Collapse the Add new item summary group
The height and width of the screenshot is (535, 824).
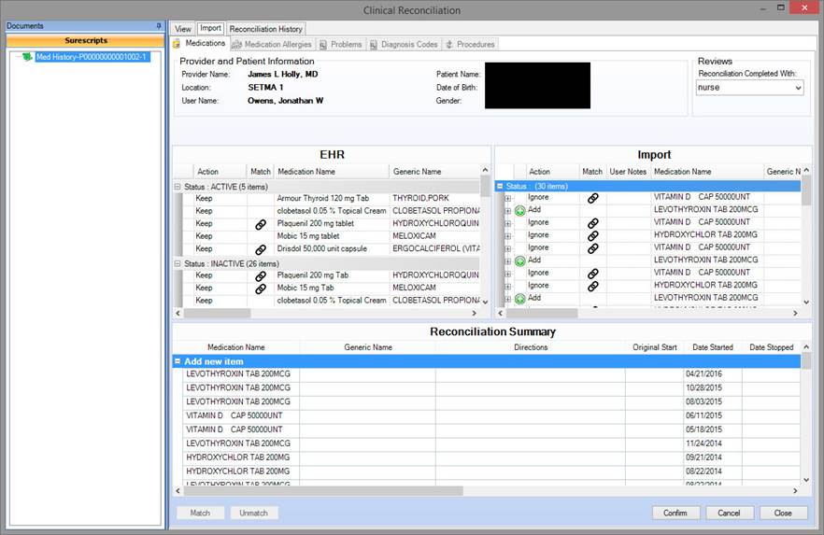[178, 361]
